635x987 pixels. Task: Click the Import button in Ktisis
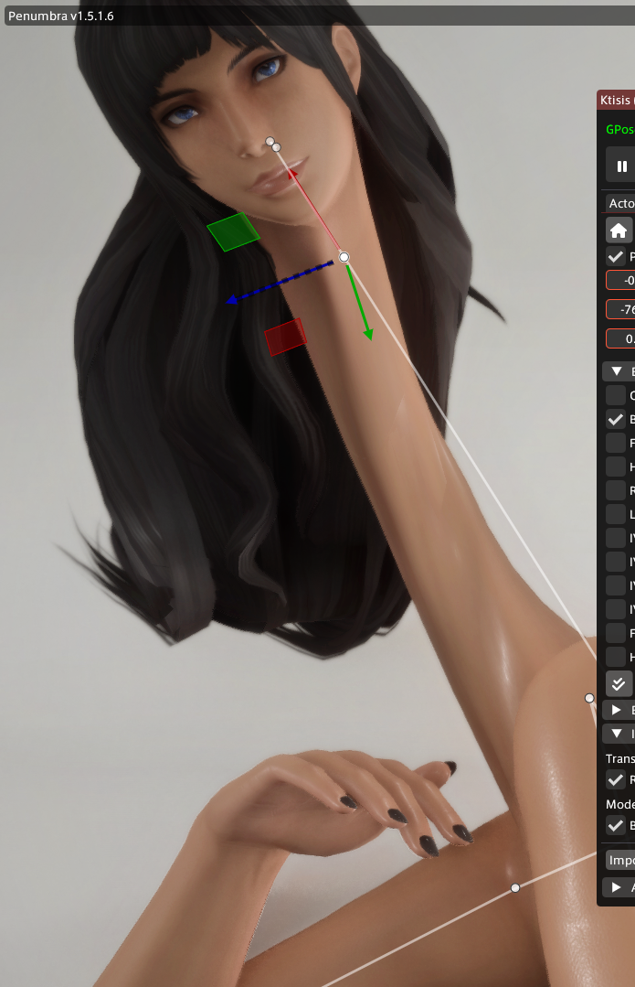[x=620, y=860]
